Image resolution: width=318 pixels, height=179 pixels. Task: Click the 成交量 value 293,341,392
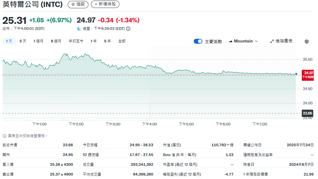[142, 164]
